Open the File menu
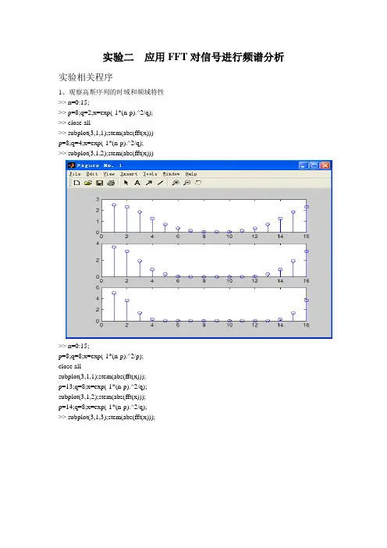This screenshot has height=548, width=387. (x=75, y=174)
